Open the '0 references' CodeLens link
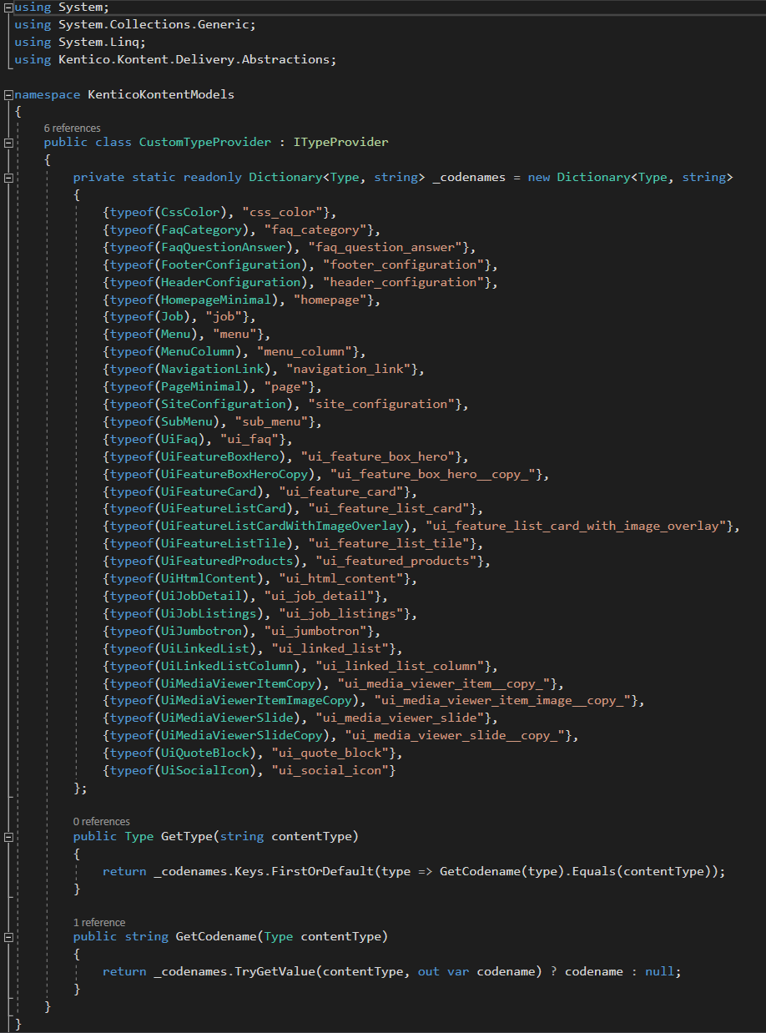 point(102,822)
